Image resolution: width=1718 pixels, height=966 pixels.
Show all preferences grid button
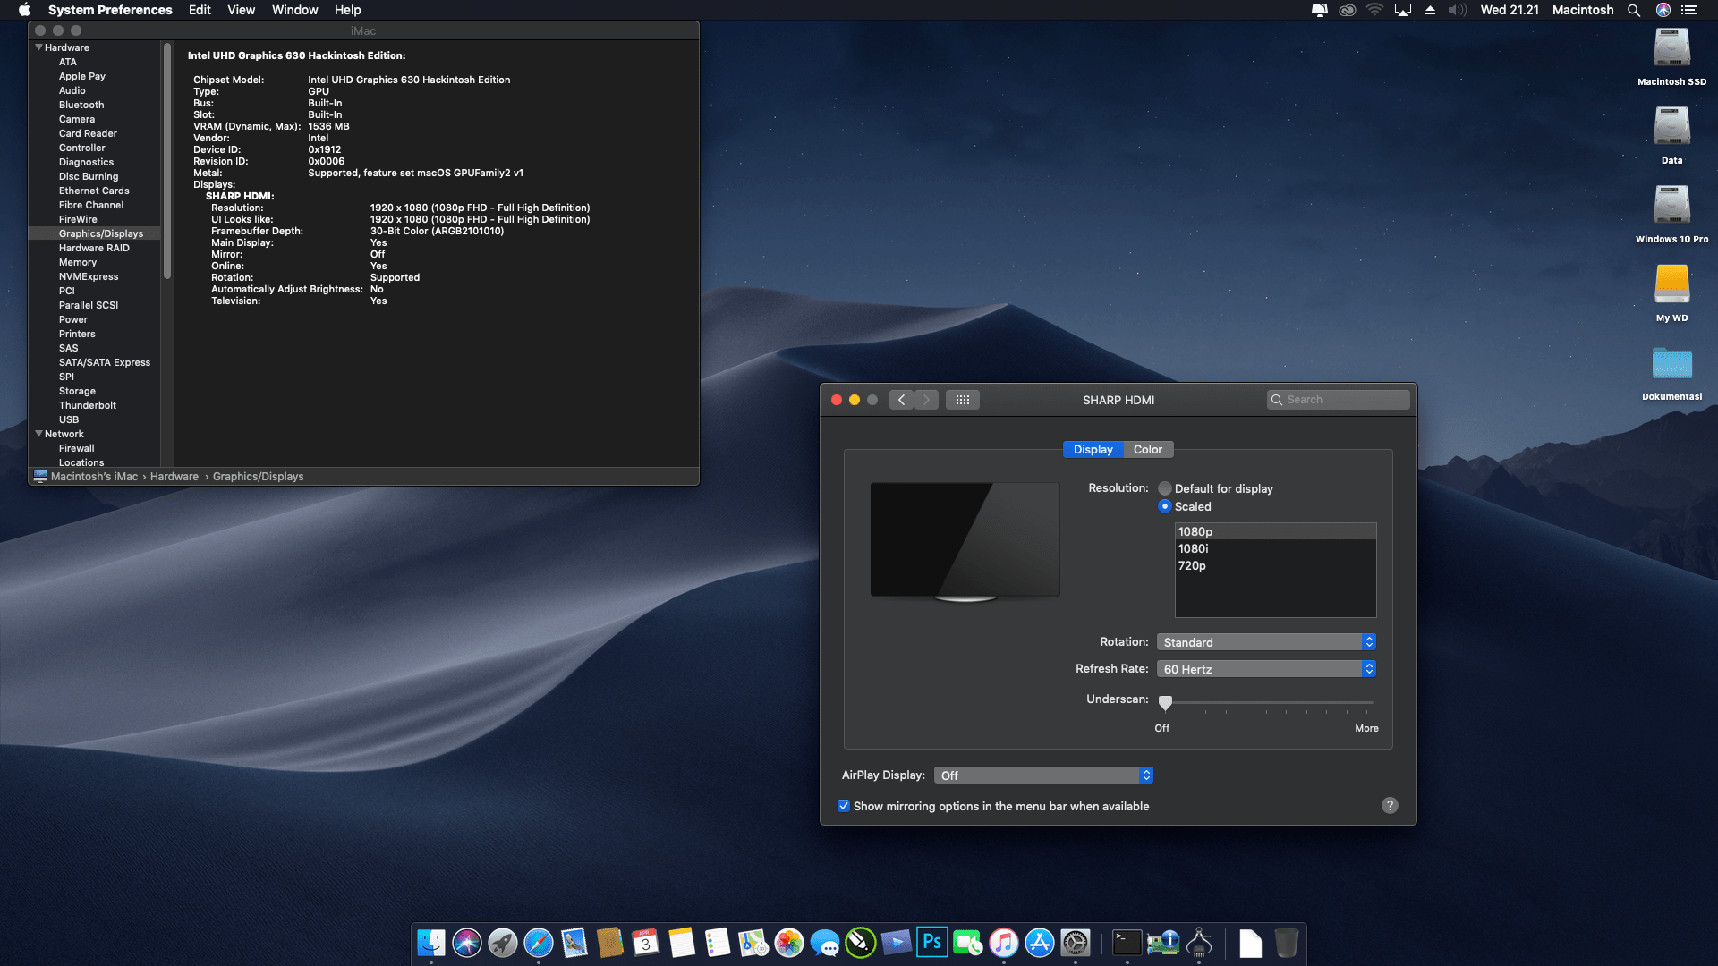(x=963, y=400)
